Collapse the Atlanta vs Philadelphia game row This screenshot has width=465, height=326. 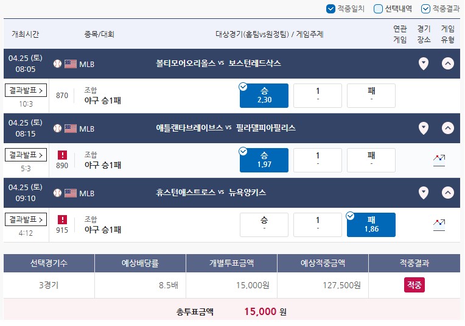click(448, 128)
